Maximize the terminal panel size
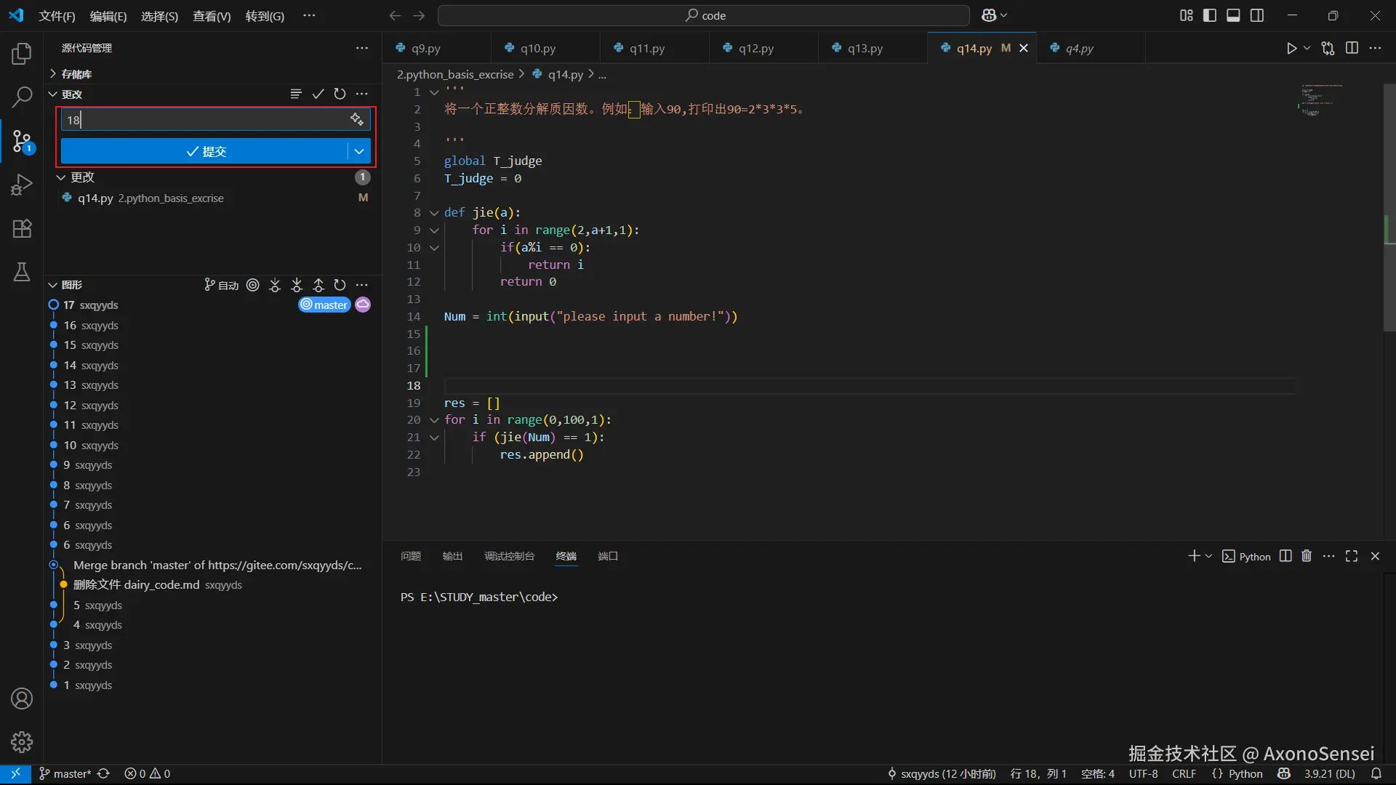Image resolution: width=1396 pixels, height=785 pixels. click(1352, 556)
